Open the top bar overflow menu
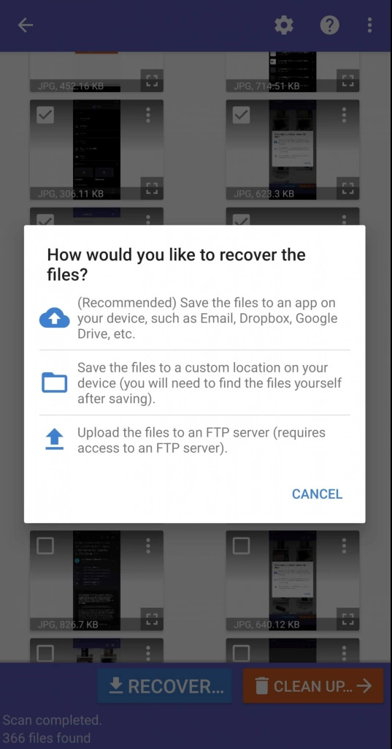 (x=369, y=26)
